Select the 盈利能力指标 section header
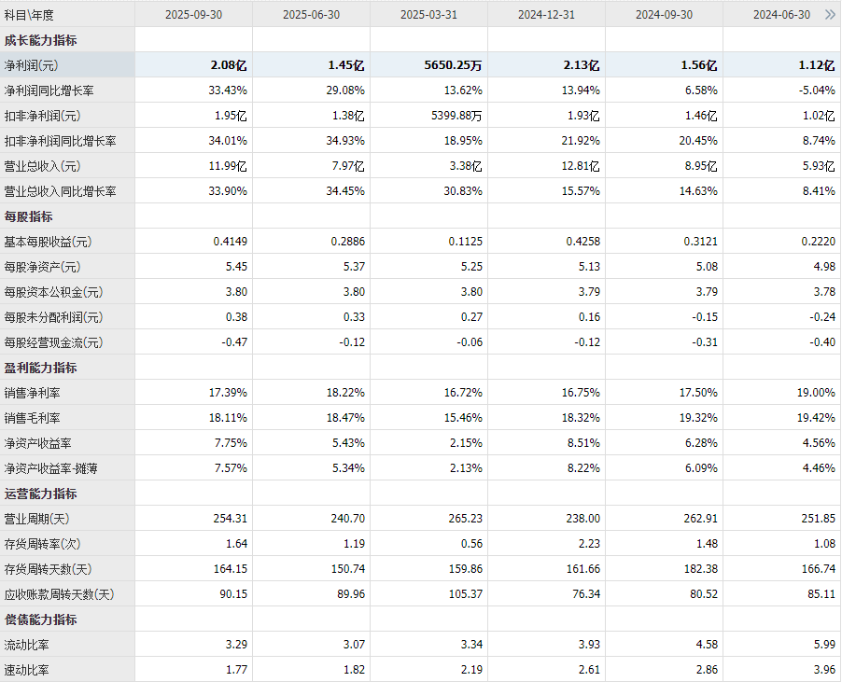Viewport: 842px width, 682px height. [x=41, y=368]
